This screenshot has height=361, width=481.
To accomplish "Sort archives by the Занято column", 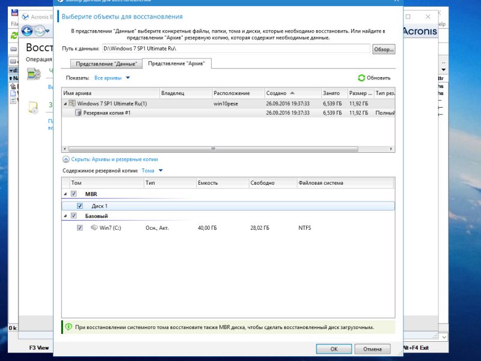I will [x=334, y=93].
